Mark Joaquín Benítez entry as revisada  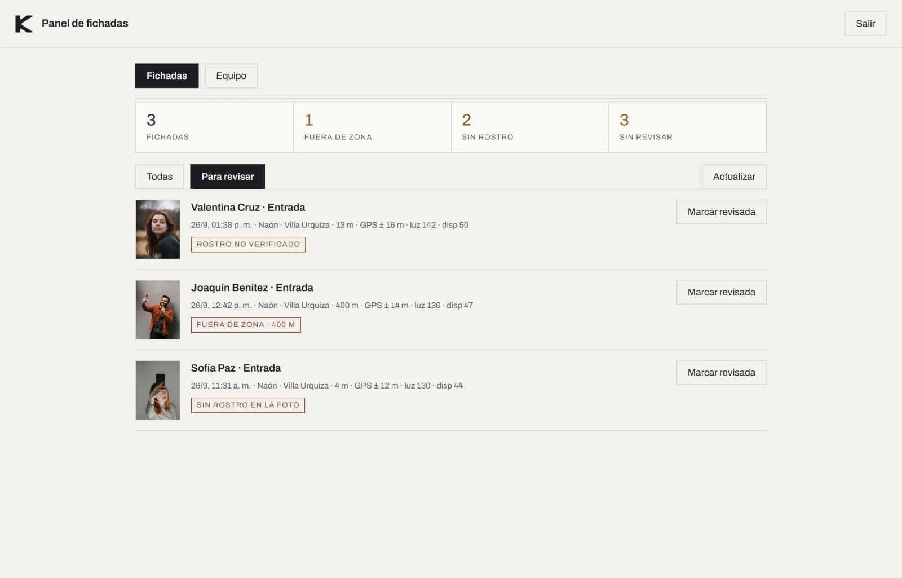[x=722, y=292]
